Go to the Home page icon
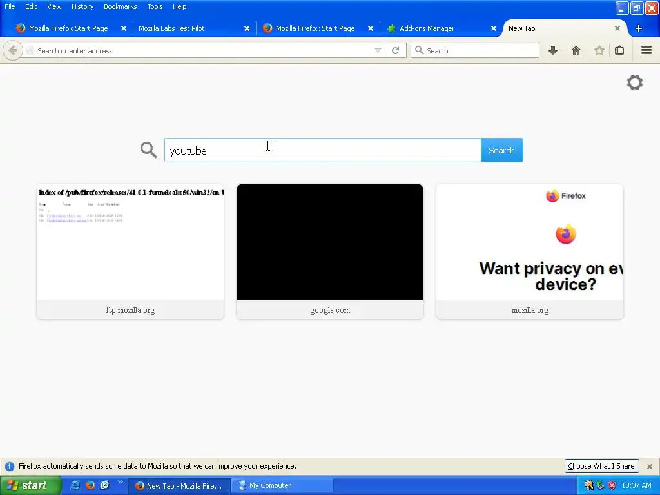 point(576,50)
